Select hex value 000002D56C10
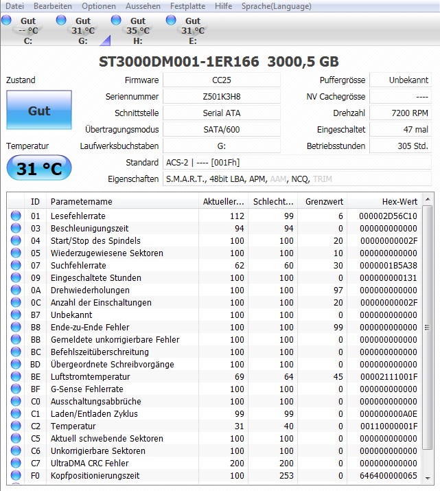 tap(388, 216)
